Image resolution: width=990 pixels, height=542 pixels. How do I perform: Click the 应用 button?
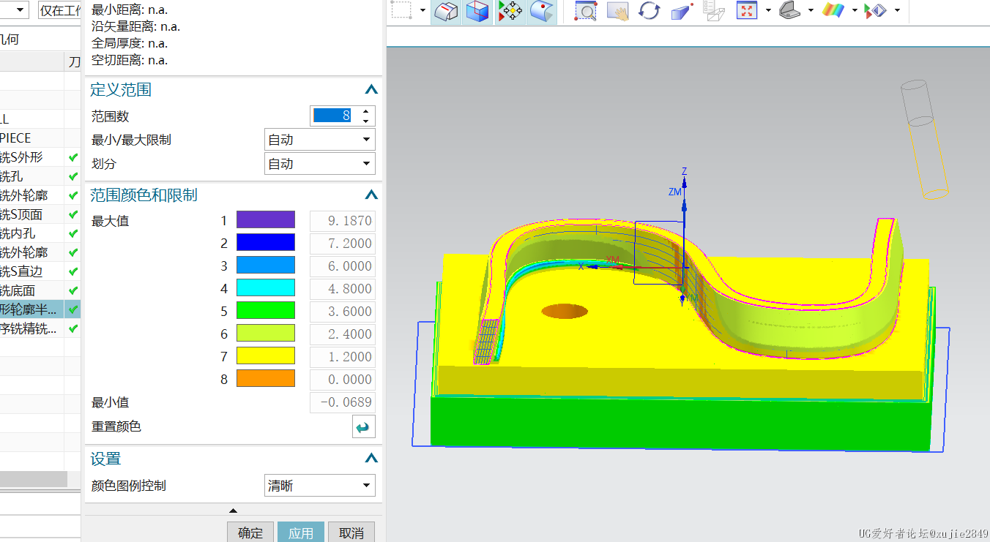pyautogui.click(x=301, y=532)
